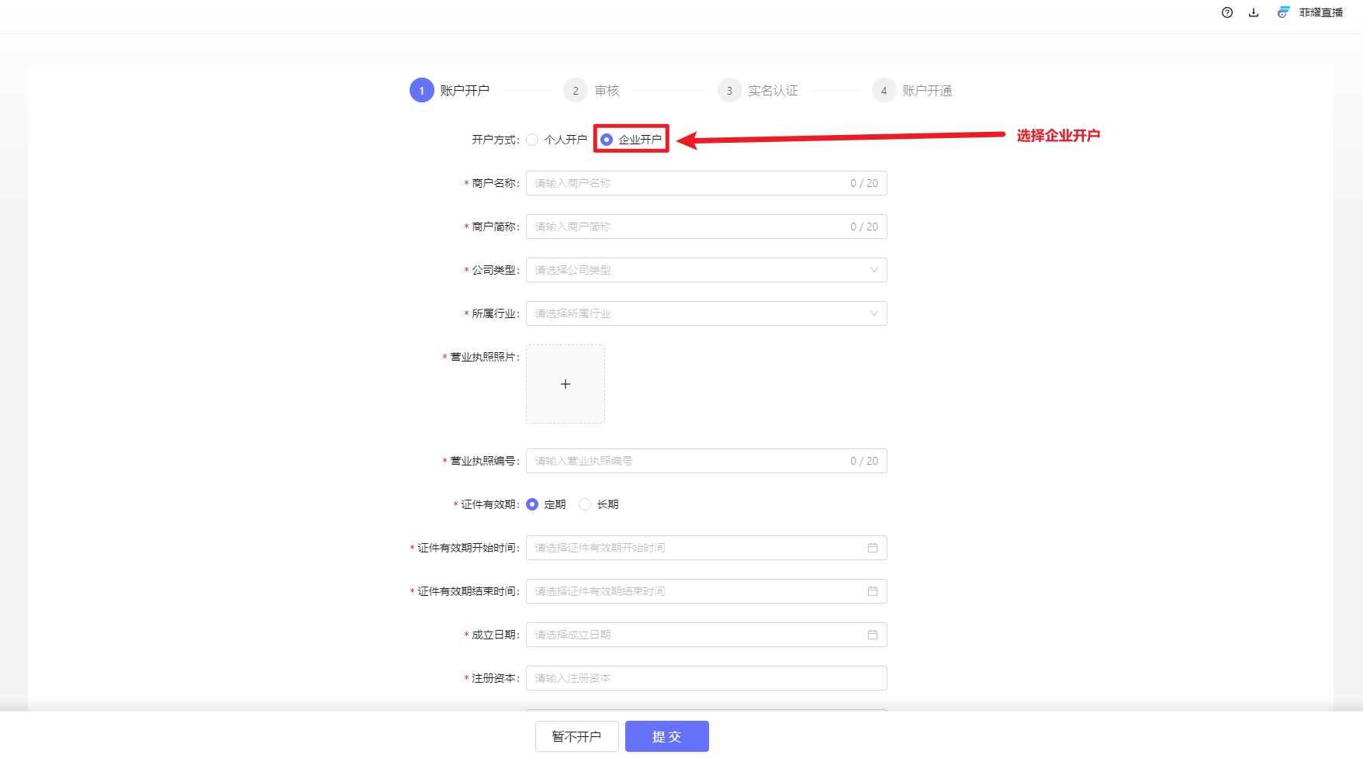Select the 企业开户 radio option

pyautogui.click(x=607, y=140)
